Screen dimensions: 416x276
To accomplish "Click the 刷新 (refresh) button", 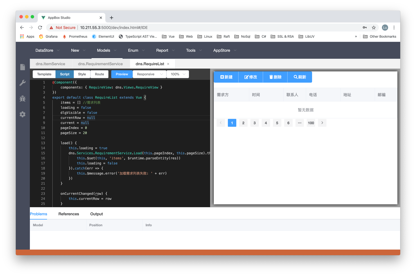I will coord(300,77).
